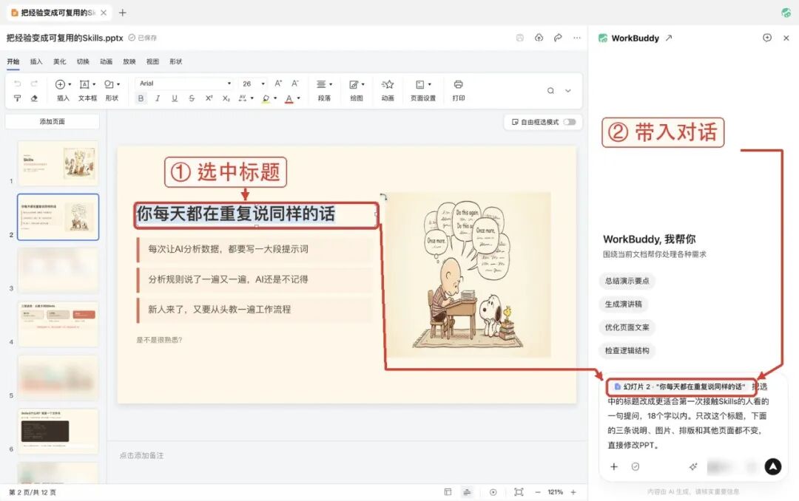Switch to the 形状 ribbon tab
Screen dimensions: 799x501
click(176, 61)
